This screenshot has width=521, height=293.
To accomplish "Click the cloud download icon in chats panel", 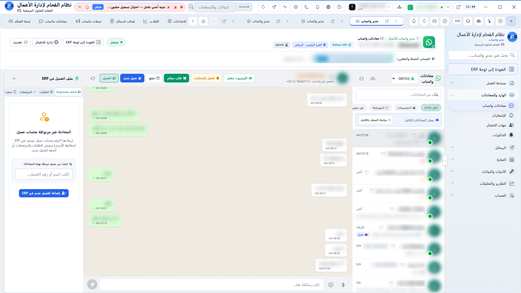I will click(x=373, y=78).
